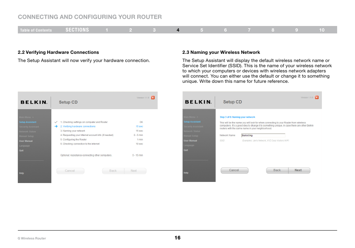Select '6. Checking connection to the Internet' step
The width and height of the screenshot is (355, 248).
[80, 144]
